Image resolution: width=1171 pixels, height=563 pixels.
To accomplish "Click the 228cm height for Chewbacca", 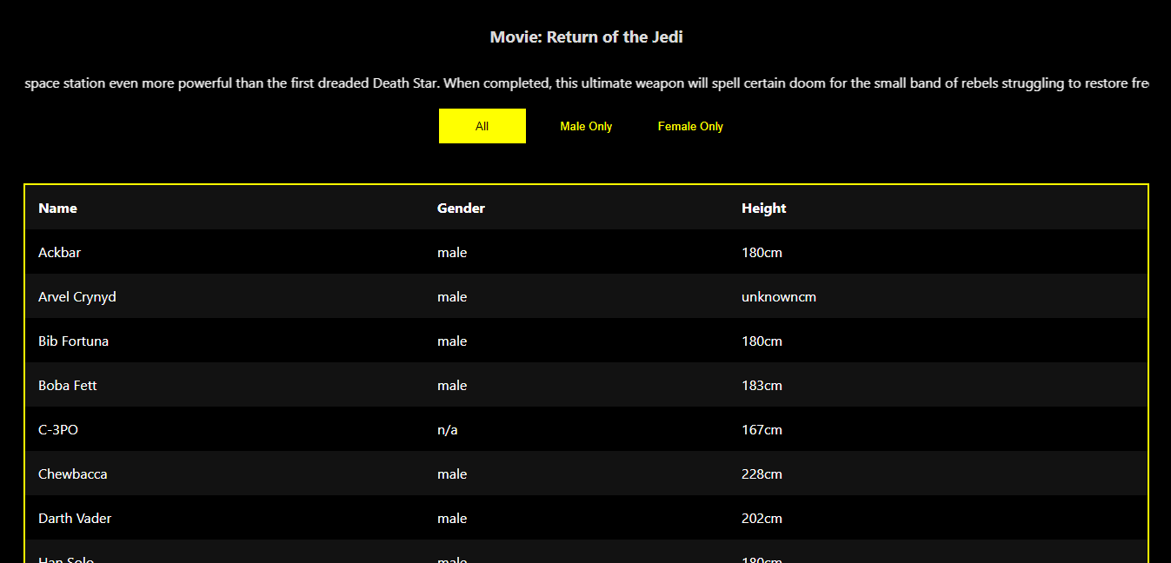I will point(762,474).
